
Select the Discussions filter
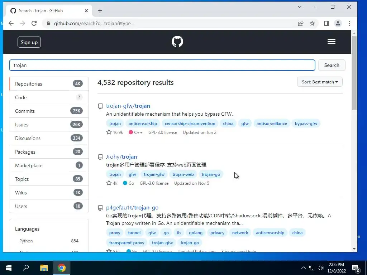[x=49, y=138]
